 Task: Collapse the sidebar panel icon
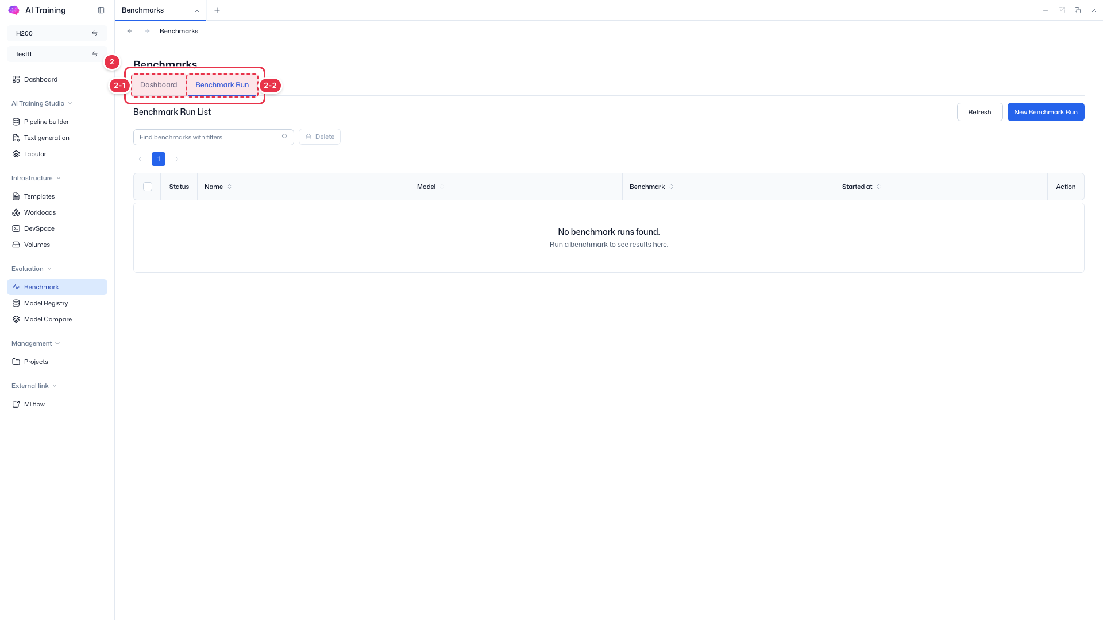click(101, 10)
